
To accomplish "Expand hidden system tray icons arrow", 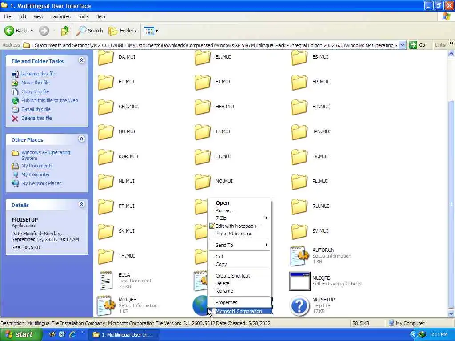I will [414, 335].
